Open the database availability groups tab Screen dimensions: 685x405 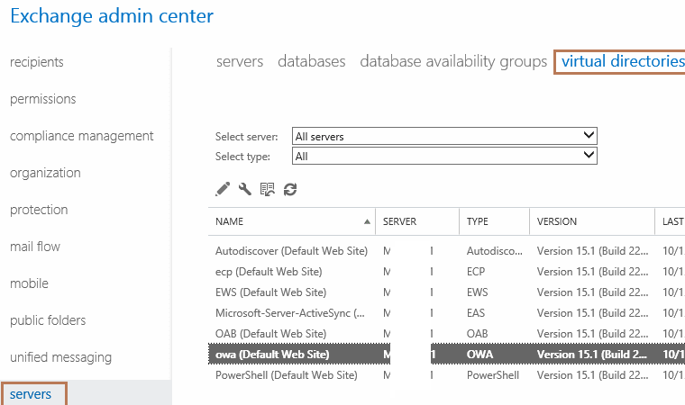pos(453,61)
